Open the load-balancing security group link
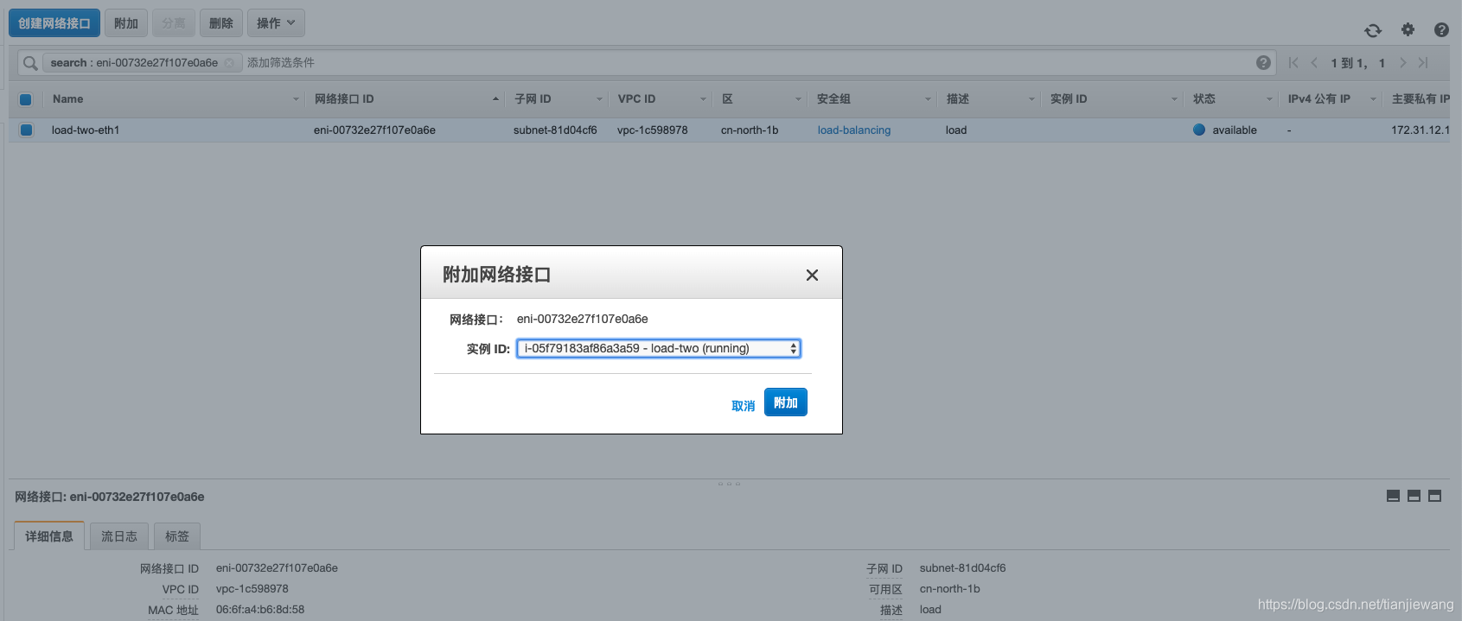Image resolution: width=1462 pixels, height=621 pixels. click(x=854, y=130)
